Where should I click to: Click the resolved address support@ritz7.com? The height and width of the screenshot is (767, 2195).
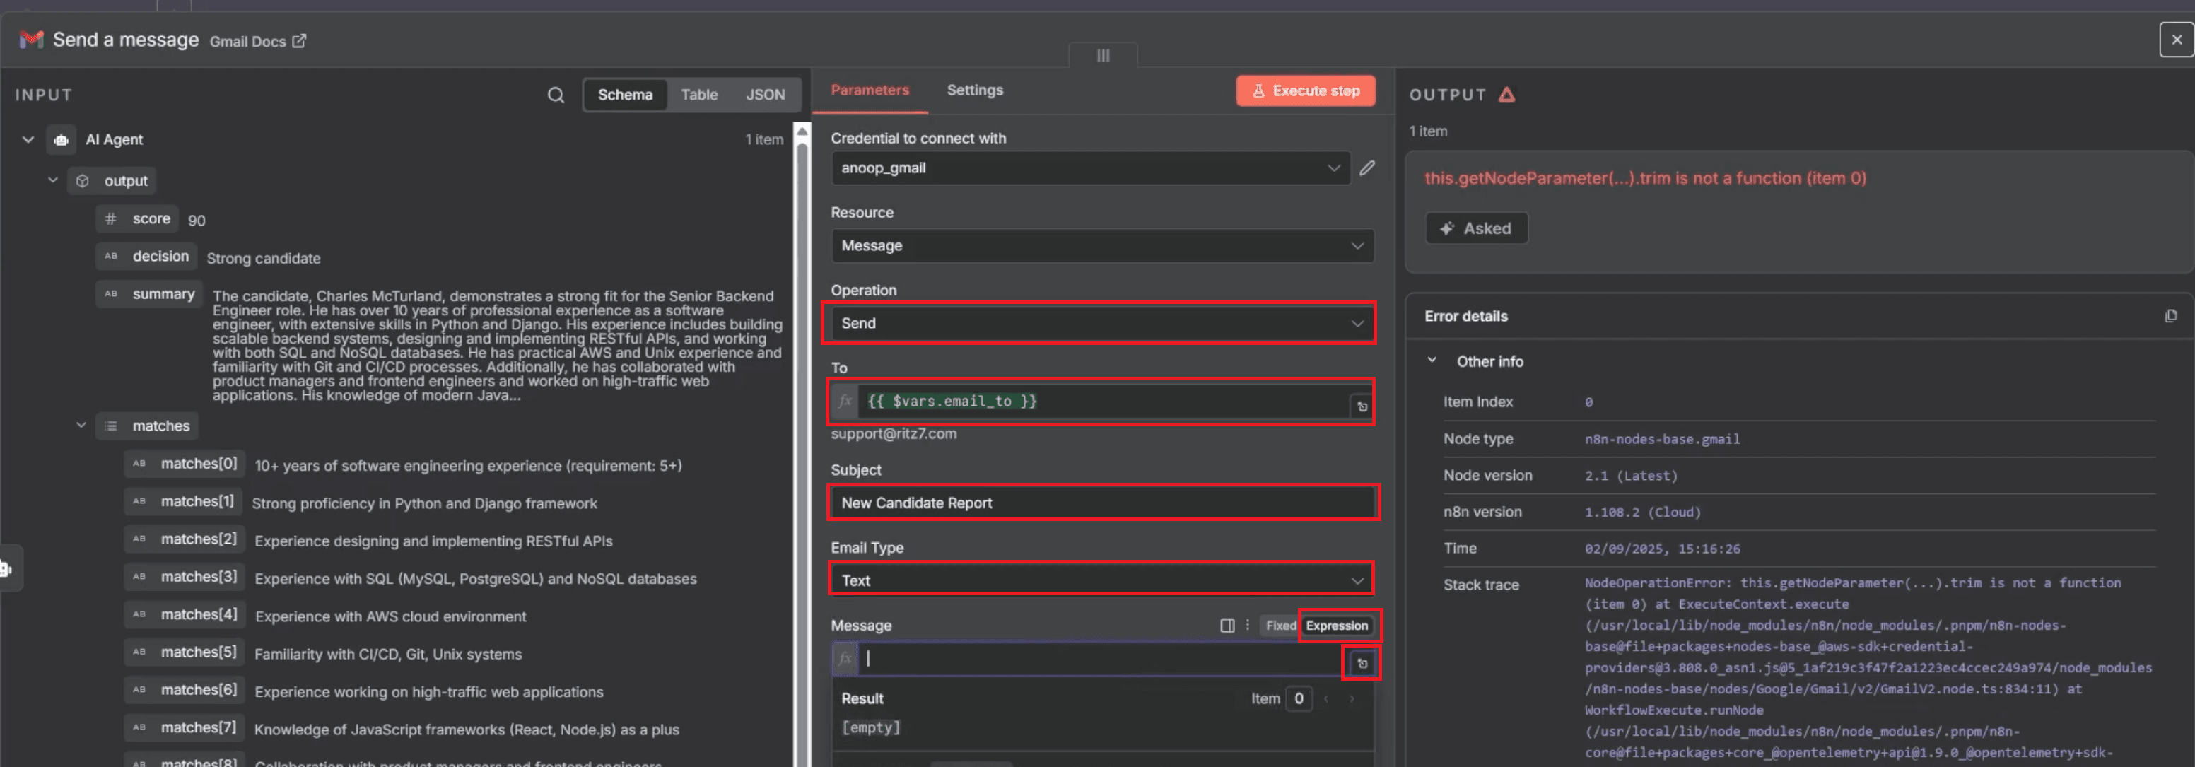[x=894, y=434]
